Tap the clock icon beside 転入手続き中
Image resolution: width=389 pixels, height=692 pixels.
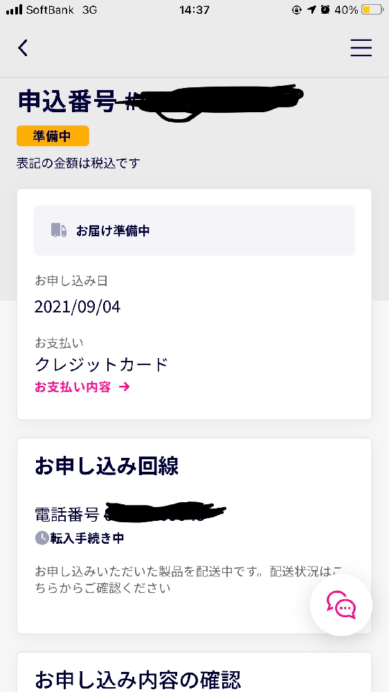pyautogui.click(x=42, y=538)
